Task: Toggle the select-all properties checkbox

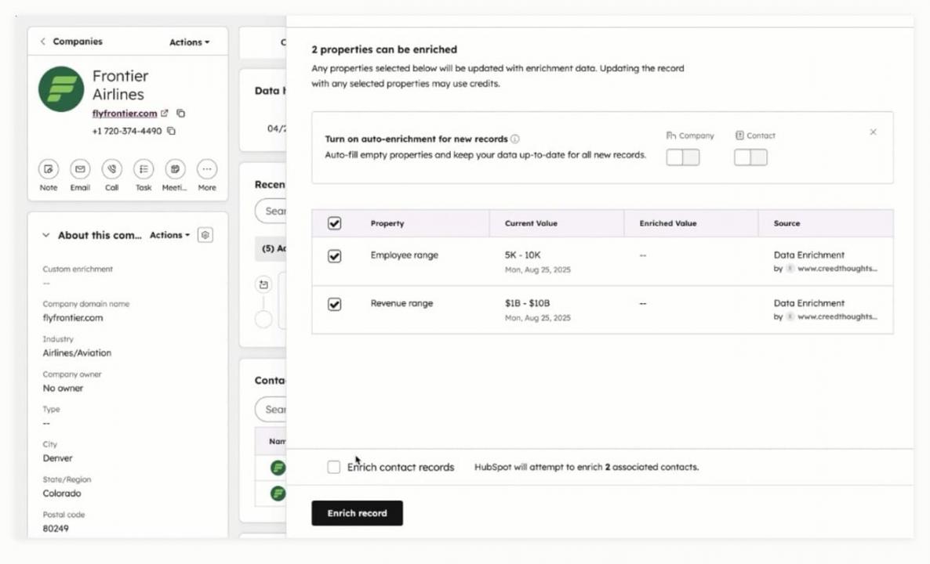Action: click(335, 223)
